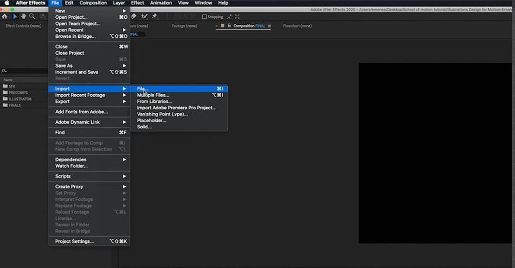Open the Composition panel options menu
Image resolution: width=515 pixels, height=268 pixels.
[x=269, y=26]
